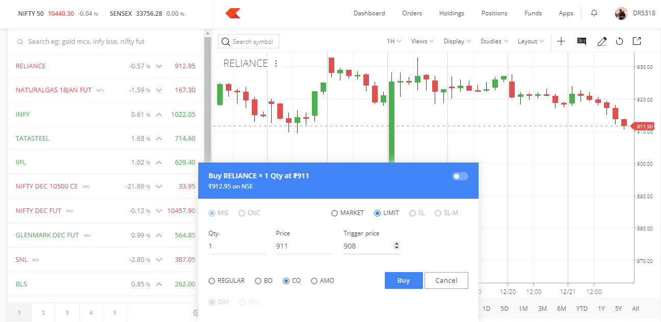The width and height of the screenshot is (661, 322).
Task: Activate the crosshair plus tool in chart toolbar
Action: [x=561, y=41]
